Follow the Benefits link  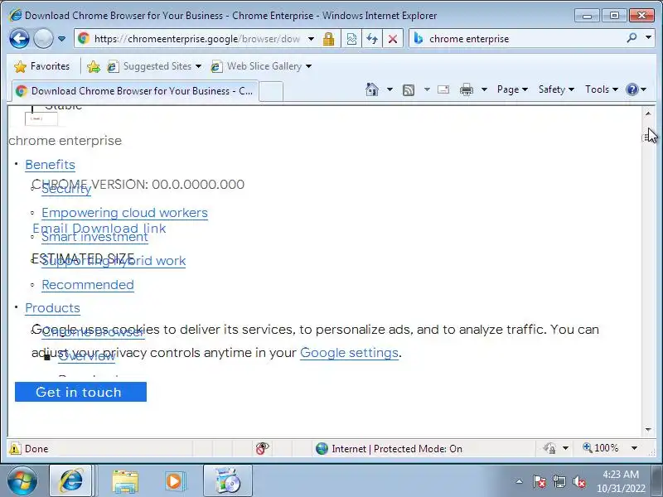(50, 165)
